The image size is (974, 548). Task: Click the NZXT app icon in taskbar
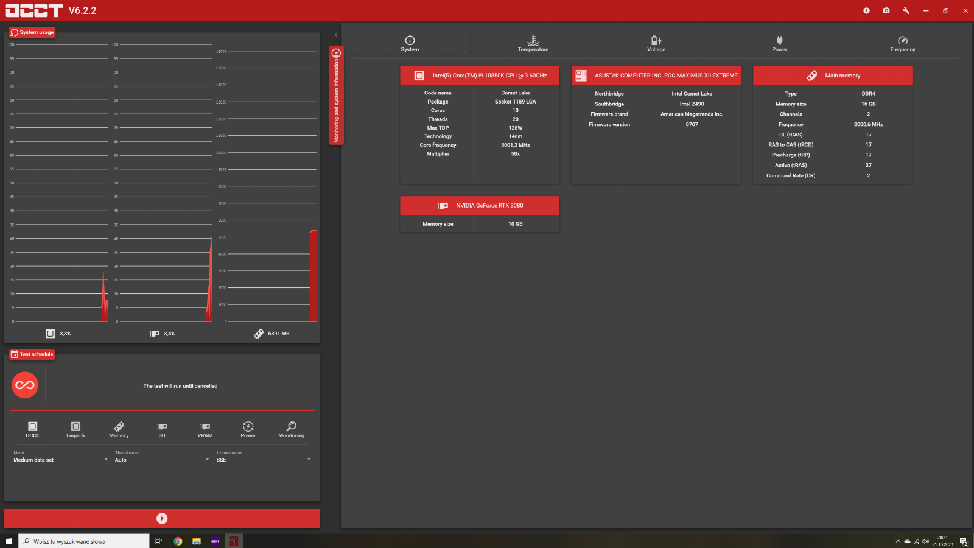point(215,541)
